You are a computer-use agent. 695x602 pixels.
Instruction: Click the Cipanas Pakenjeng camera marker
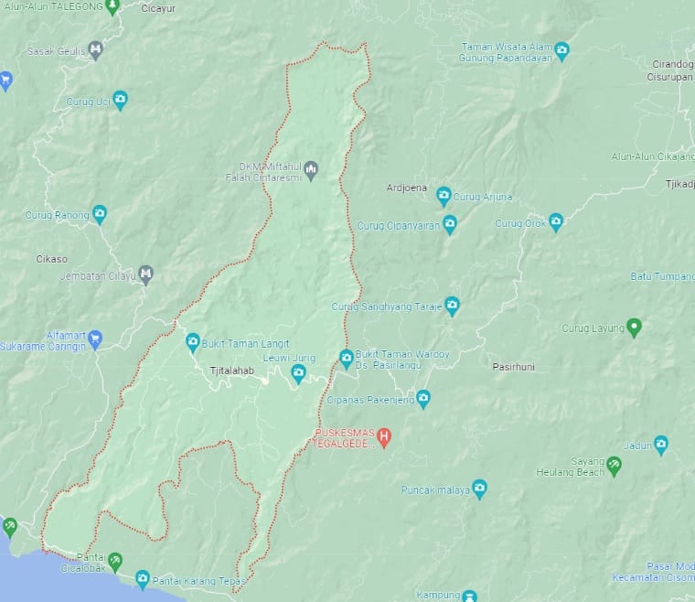(x=423, y=399)
